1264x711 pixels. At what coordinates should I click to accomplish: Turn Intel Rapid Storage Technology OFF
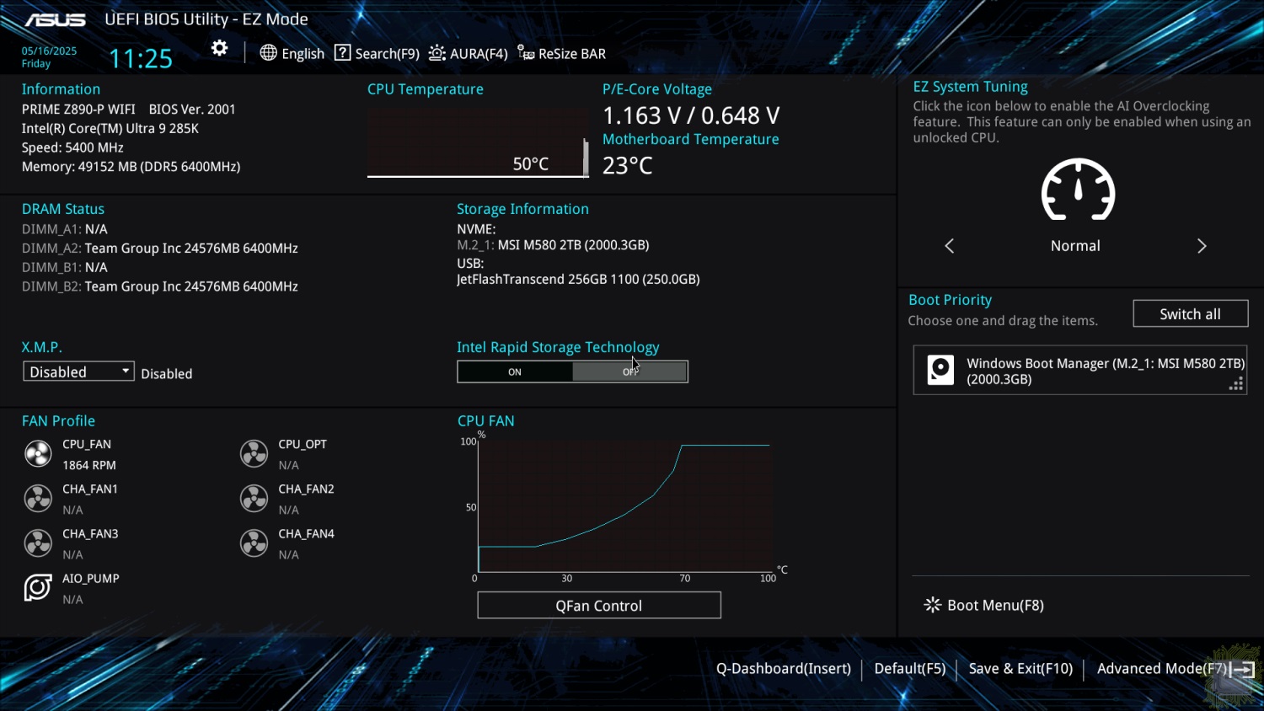pos(630,372)
